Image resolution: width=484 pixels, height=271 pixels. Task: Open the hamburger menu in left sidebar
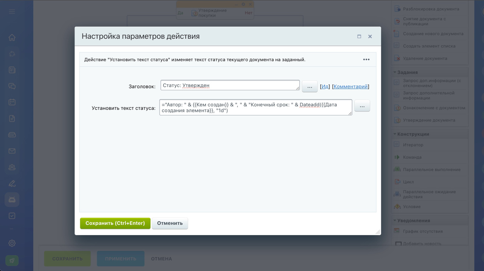coord(12,12)
